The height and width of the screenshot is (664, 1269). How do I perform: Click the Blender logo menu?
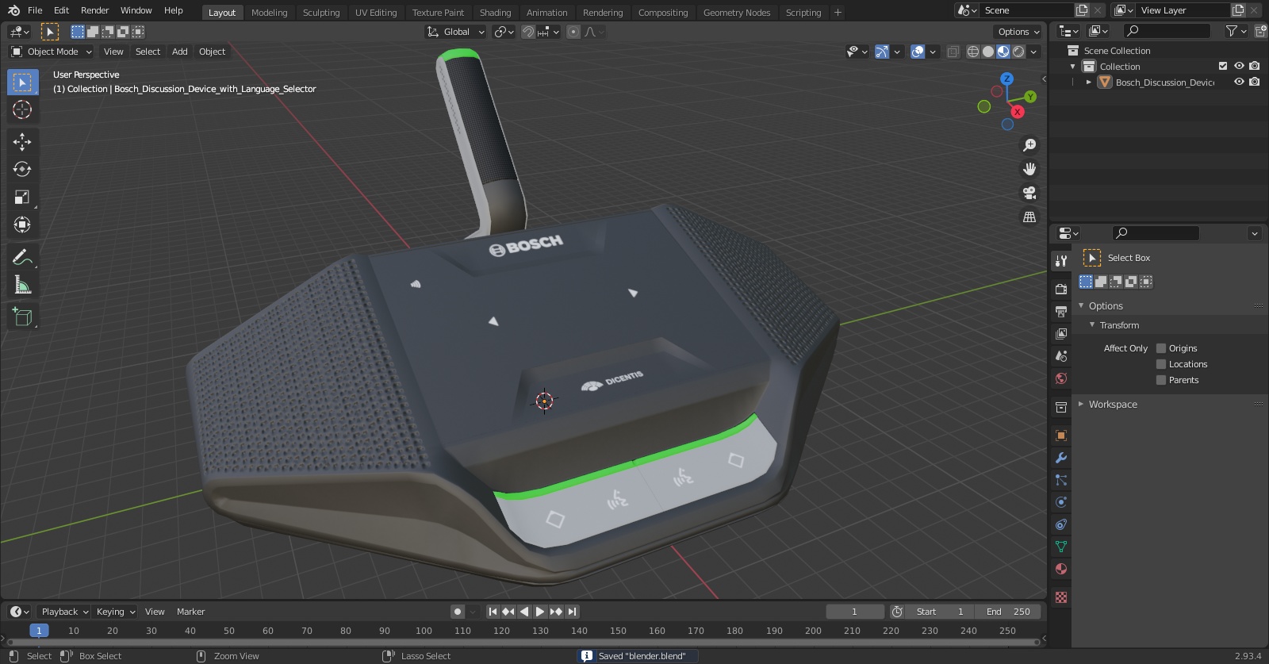click(x=13, y=10)
